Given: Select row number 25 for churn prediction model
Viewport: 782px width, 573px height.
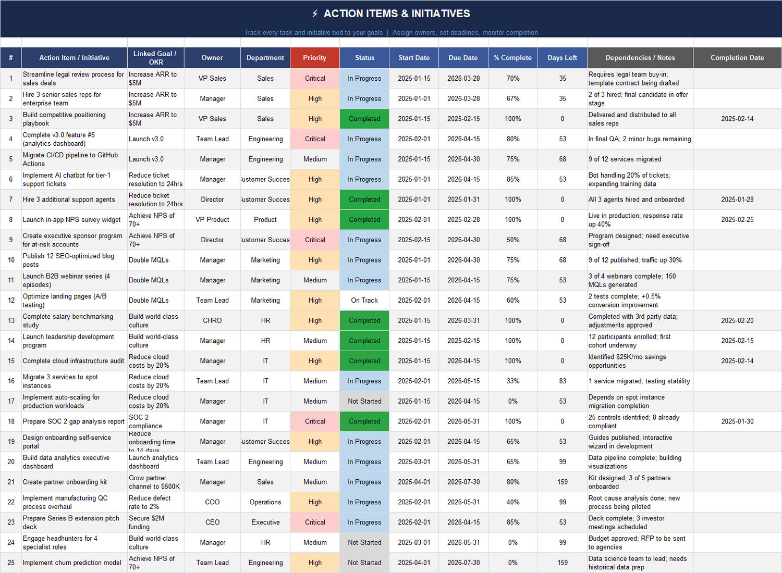Looking at the screenshot, I should pos(10,563).
